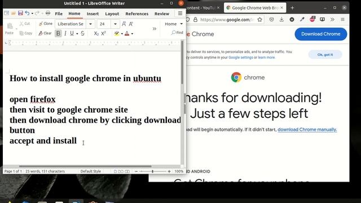
Task: Switch to multiple-page view in status bar
Action: pos(121,171)
